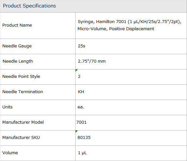Click green corner marker in Manufacturer SKU cell
Screen dimensions: 187x161
click(77, 131)
